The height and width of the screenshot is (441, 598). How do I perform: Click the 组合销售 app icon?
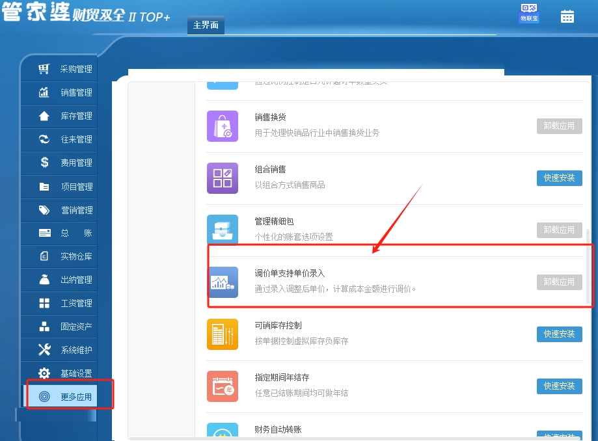(223, 178)
